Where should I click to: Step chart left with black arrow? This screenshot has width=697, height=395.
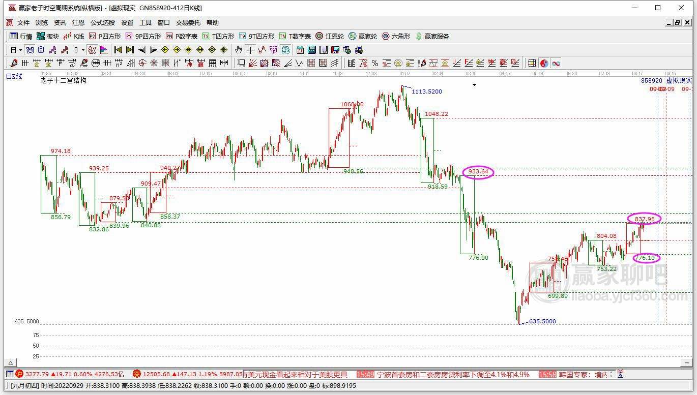[x=142, y=50]
